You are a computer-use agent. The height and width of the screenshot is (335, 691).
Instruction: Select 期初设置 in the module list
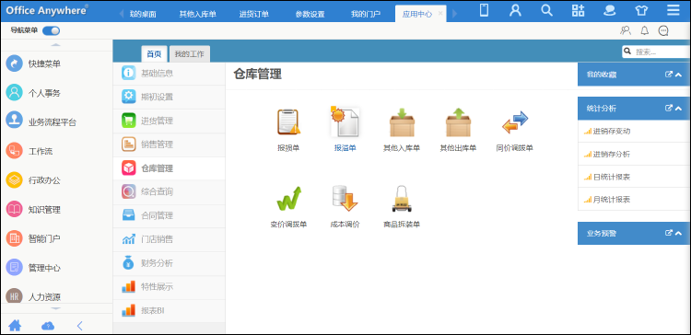[169, 97]
